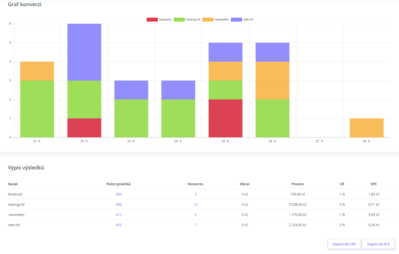Click green katalog.tld segment on 21. 5.
The width and height of the screenshot is (399, 254).
point(37,109)
